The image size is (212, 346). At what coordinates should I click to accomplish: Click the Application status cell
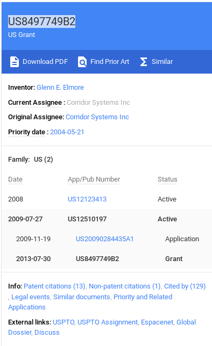[x=182, y=239]
